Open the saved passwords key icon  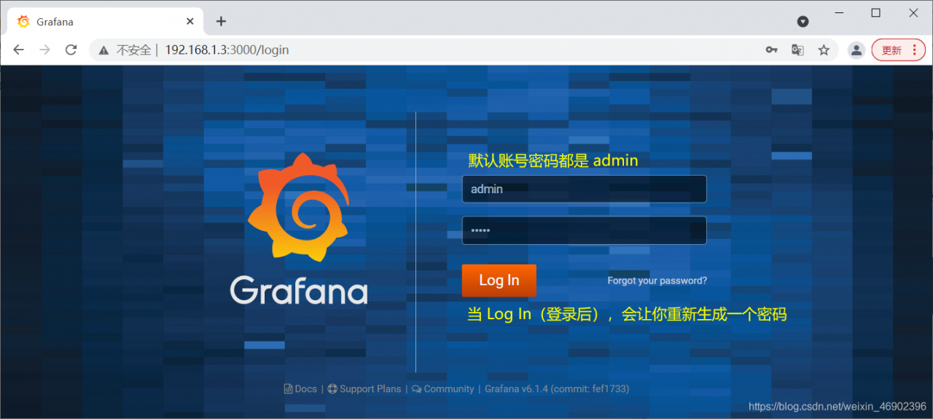click(771, 50)
